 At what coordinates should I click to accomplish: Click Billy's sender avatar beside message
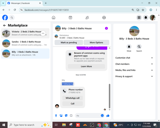coord(57,106)
